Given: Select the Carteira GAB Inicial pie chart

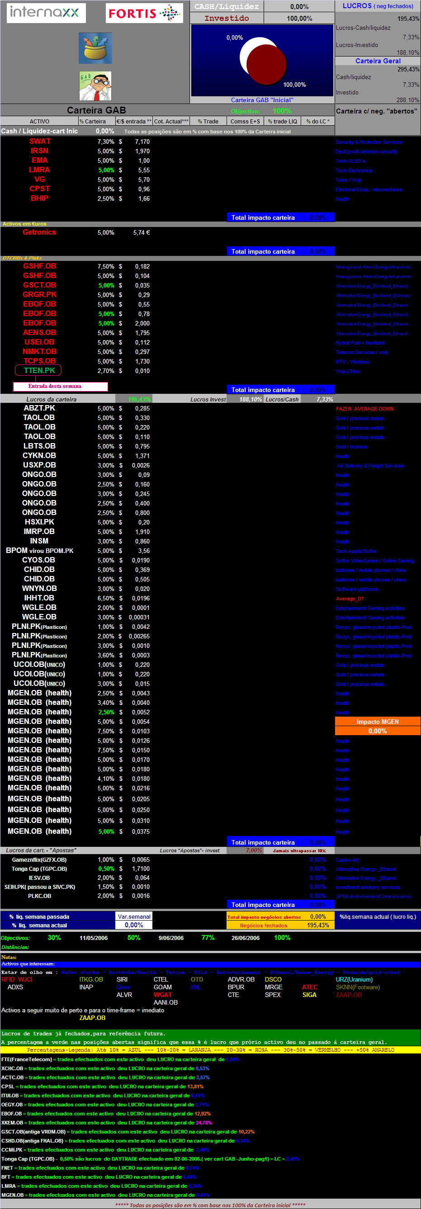Looking at the screenshot, I should pos(262,61).
